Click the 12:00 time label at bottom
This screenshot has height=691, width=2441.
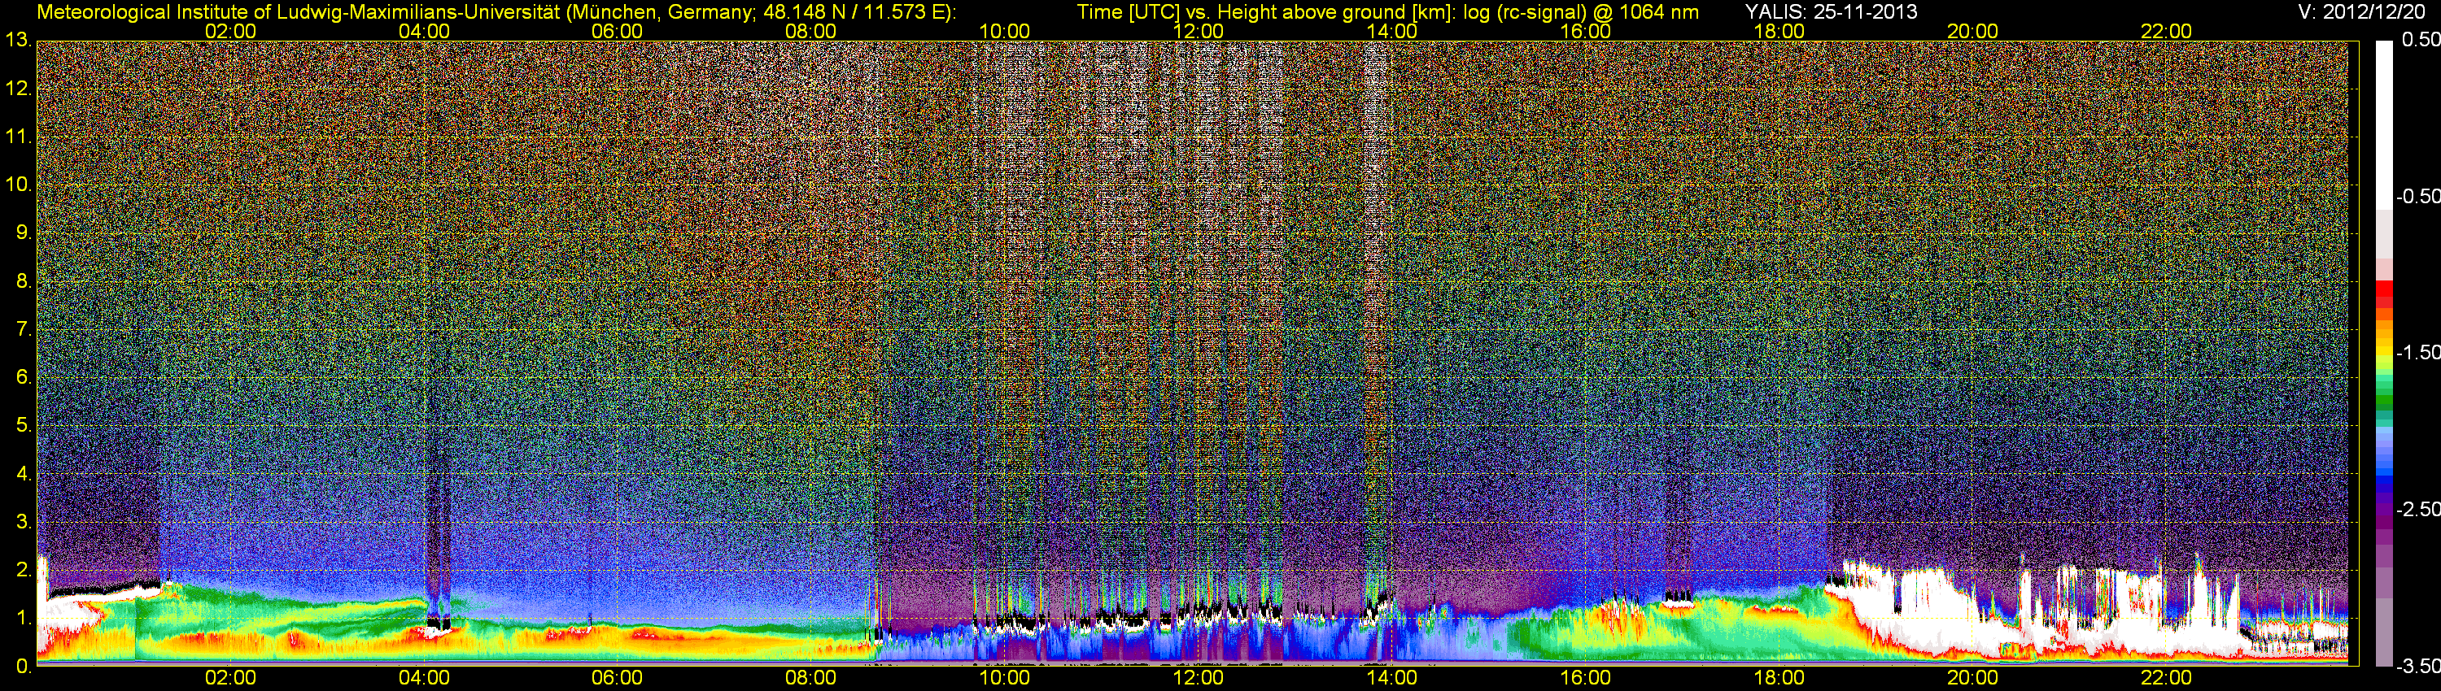point(1199,678)
